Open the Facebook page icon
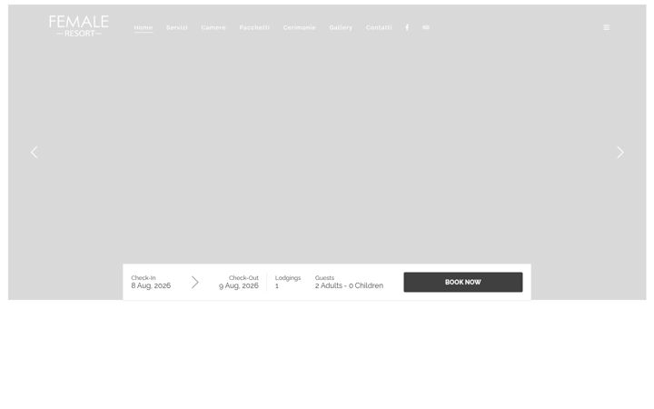The height and width of the screenshot is (409, 654). (407, 27)
